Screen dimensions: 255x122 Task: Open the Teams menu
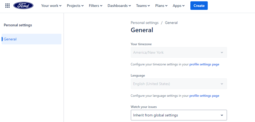tap(143, 6)
